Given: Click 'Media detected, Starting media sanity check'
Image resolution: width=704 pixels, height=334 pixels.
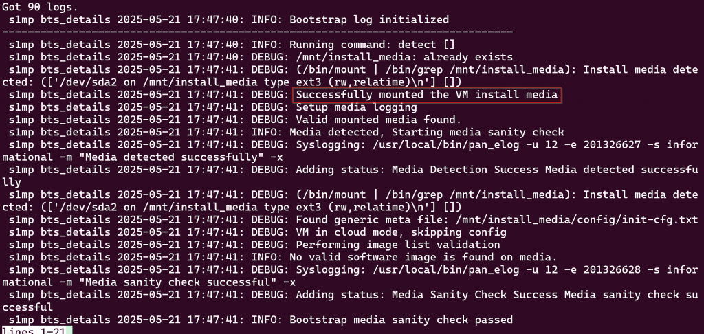Looking at the screenshot, I should (426, 132).
